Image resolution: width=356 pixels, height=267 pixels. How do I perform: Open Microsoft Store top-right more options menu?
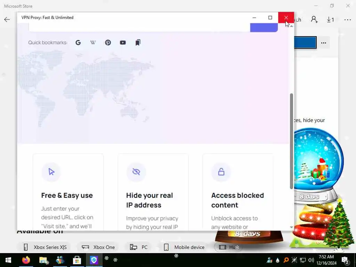click(348, 20)
